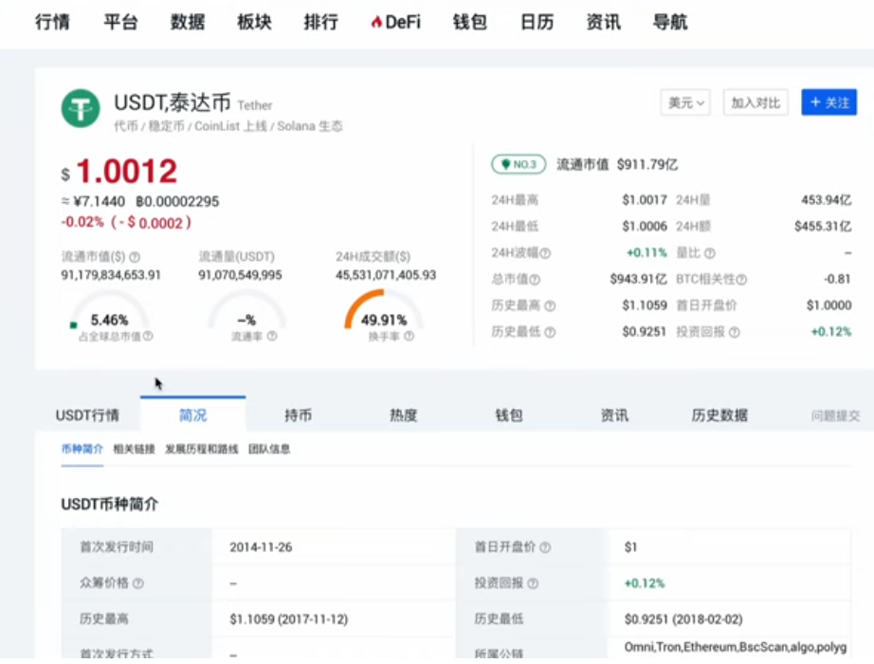The image size is (874, 664).
Task: Click the value $1.1059 (2017-11-12)
Action: 289,619
